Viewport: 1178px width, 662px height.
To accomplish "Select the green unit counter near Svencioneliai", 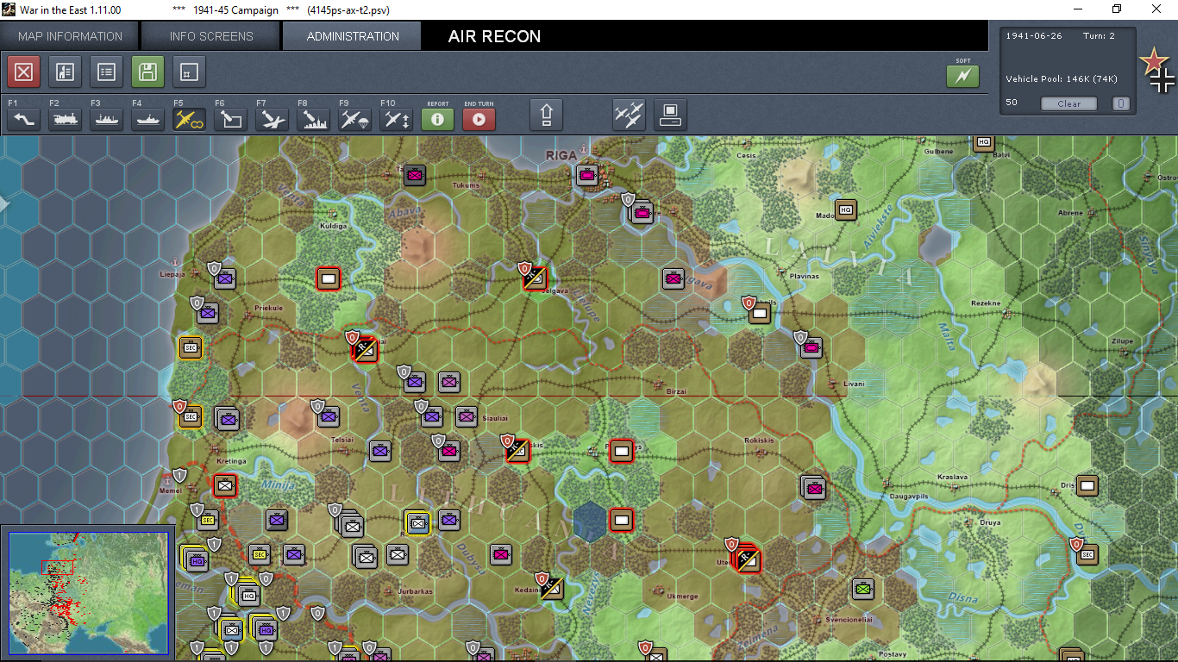I will click(x=863, y=589).
